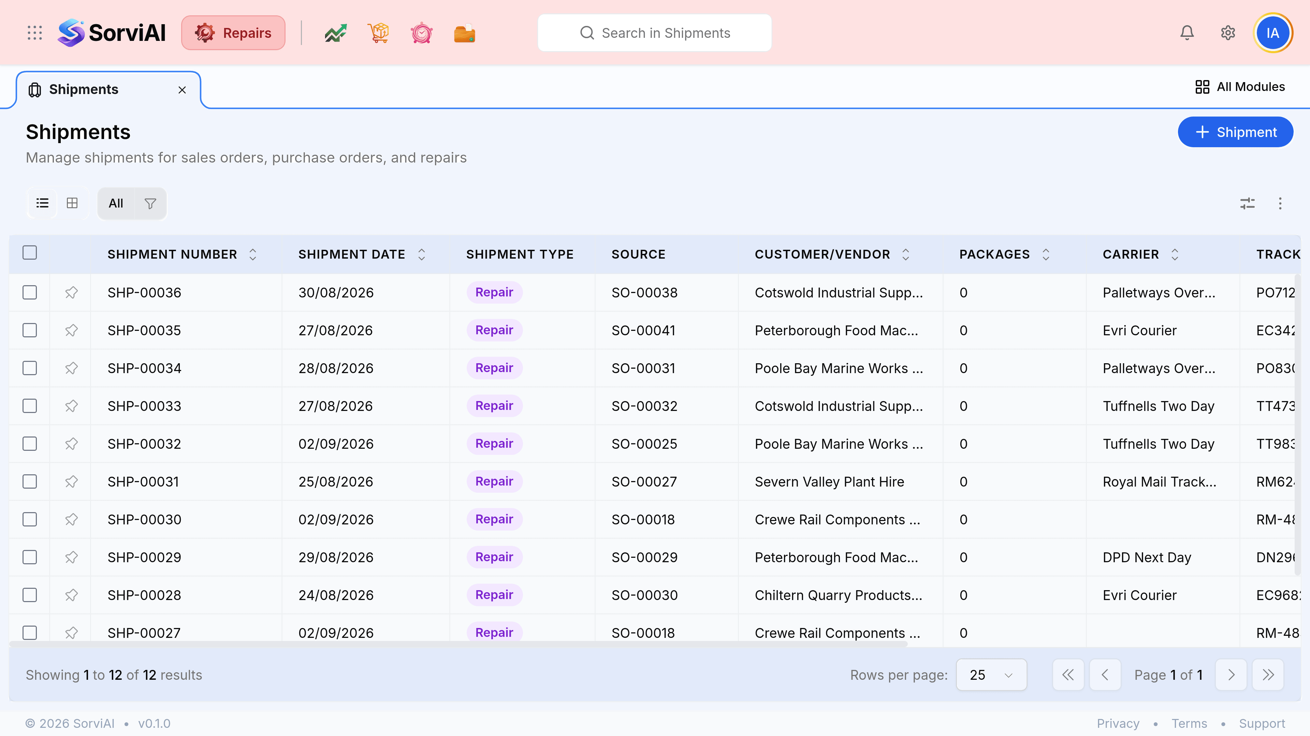Open All Modules
The image size is (1310, 736).
(1240, 87)
